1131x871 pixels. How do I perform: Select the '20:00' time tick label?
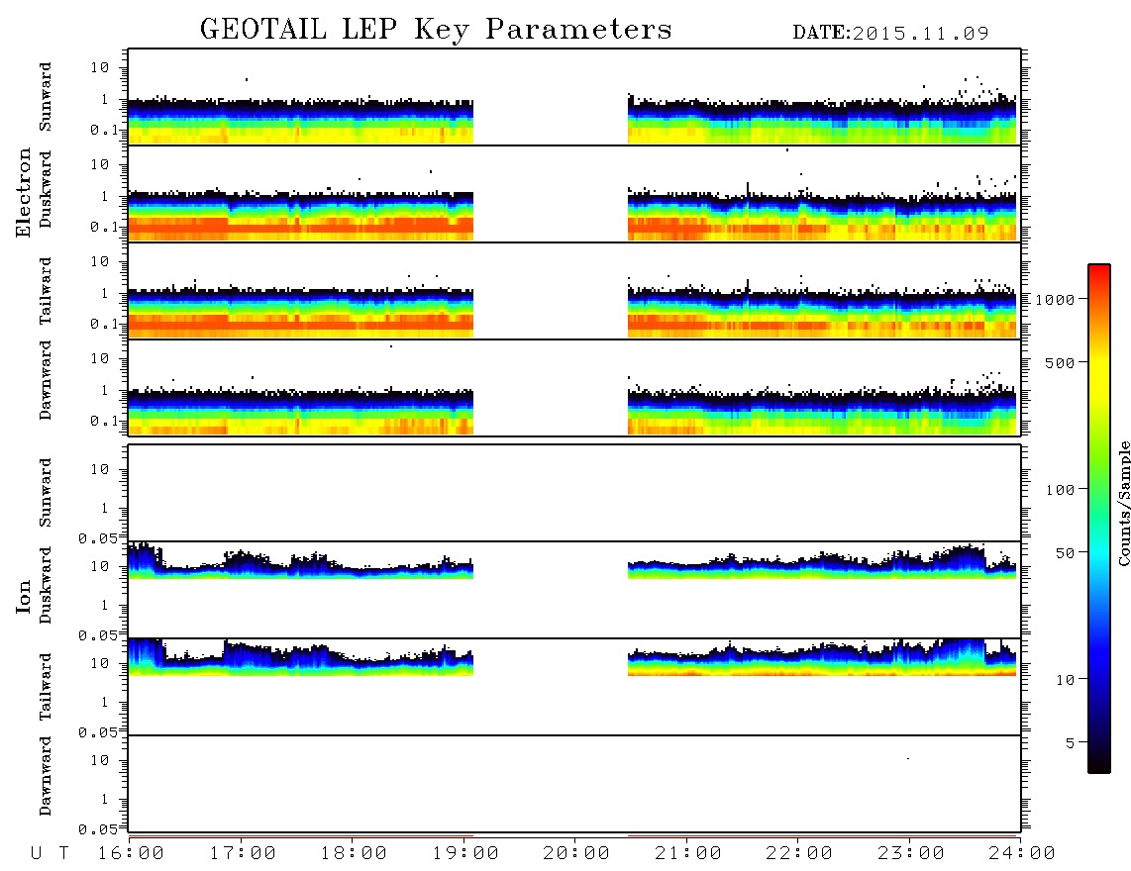pos(576,854)
